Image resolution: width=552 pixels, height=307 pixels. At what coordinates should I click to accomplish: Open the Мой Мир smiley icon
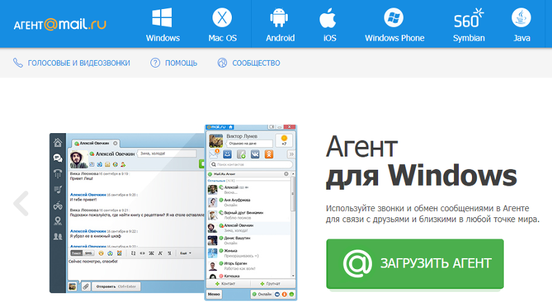pos(228,155)
